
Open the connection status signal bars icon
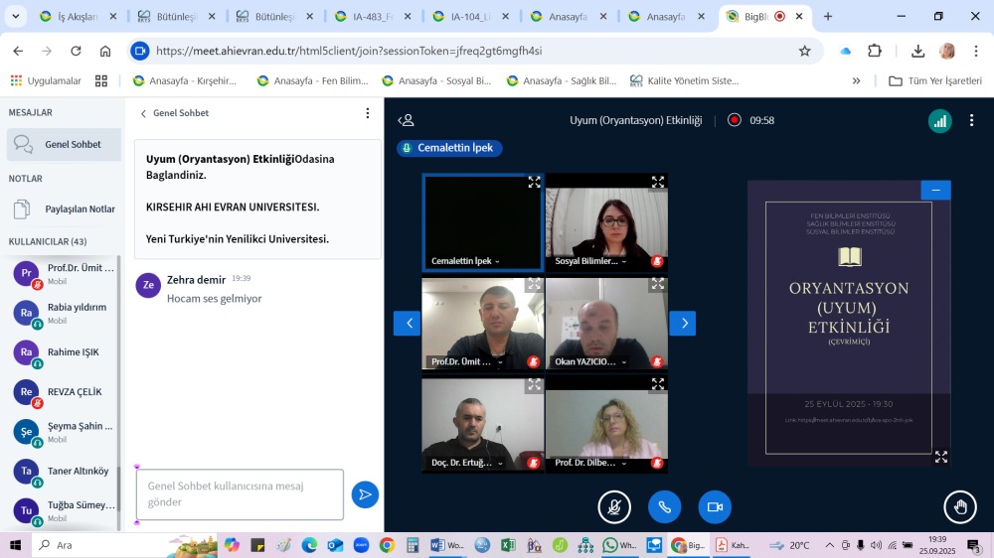click(939, 120)
